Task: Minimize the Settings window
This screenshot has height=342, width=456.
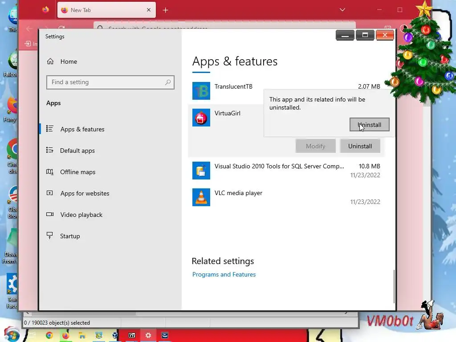Action: 345,35
